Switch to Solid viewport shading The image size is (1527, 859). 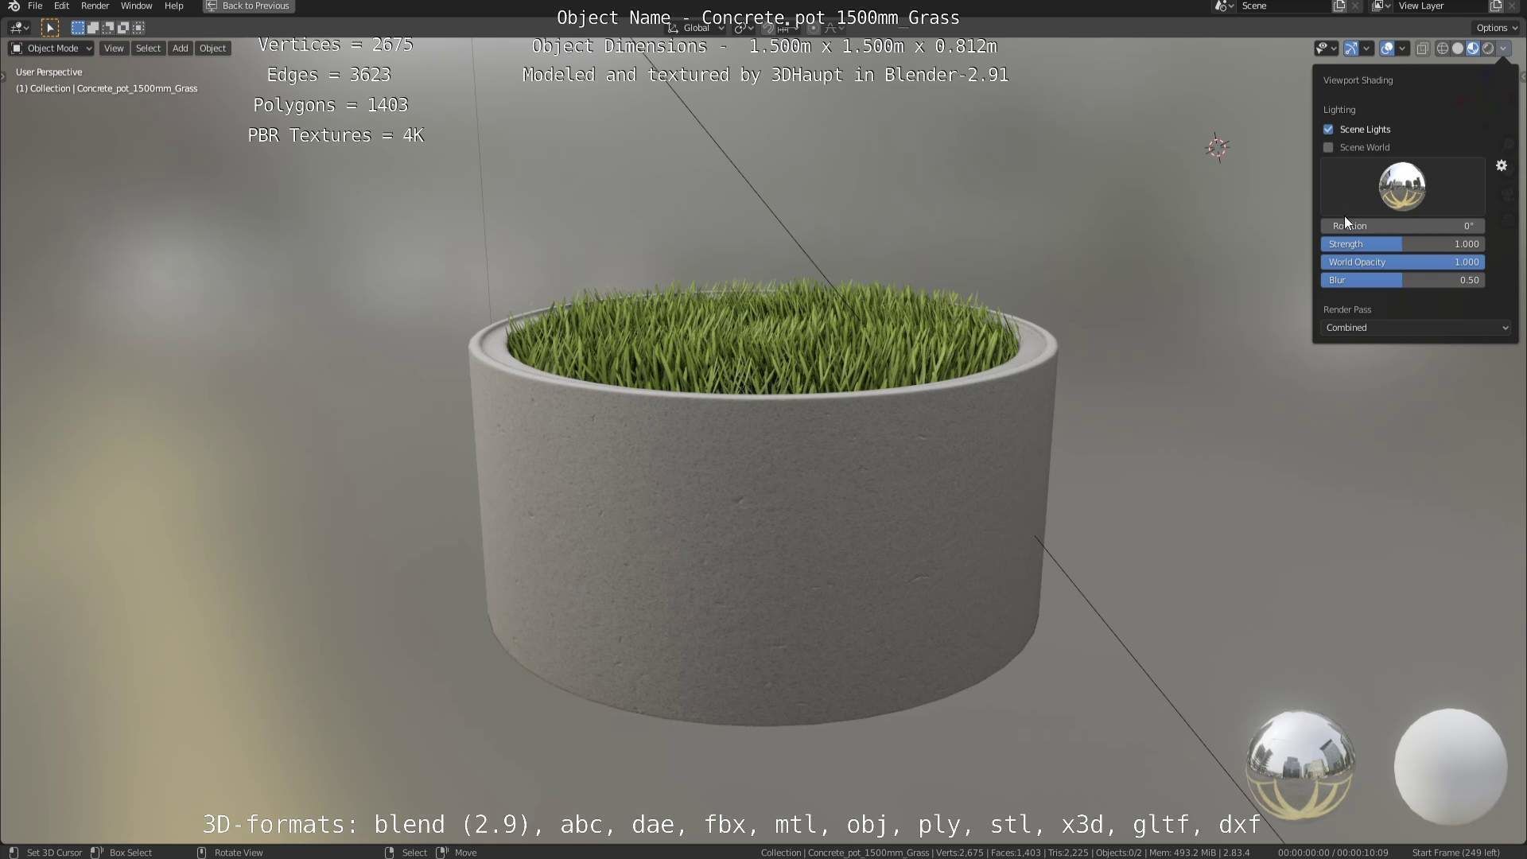point(1458,49)
